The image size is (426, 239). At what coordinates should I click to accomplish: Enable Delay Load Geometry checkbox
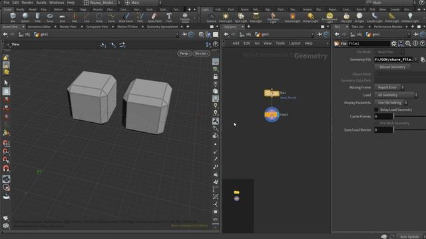pyautogui.click(x=376, y=110)
